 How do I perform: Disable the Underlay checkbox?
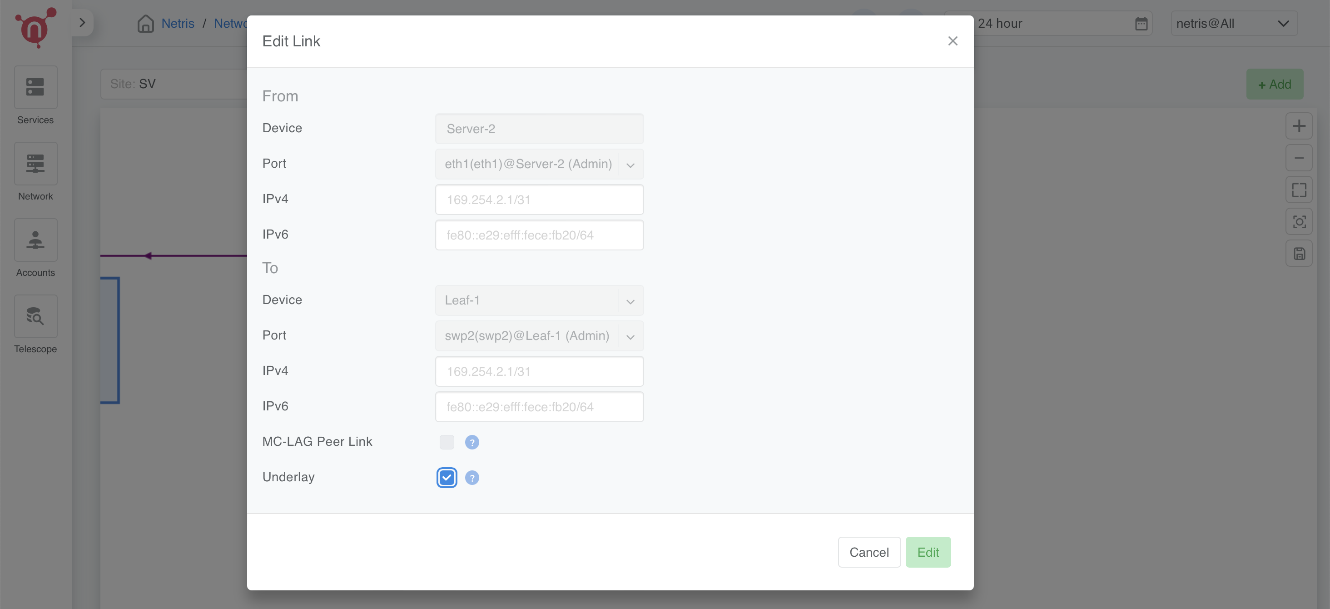click(446, 477)
